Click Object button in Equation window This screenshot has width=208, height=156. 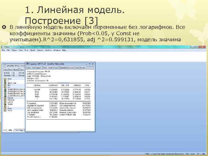pyautogui.click(x=38, y=68)
